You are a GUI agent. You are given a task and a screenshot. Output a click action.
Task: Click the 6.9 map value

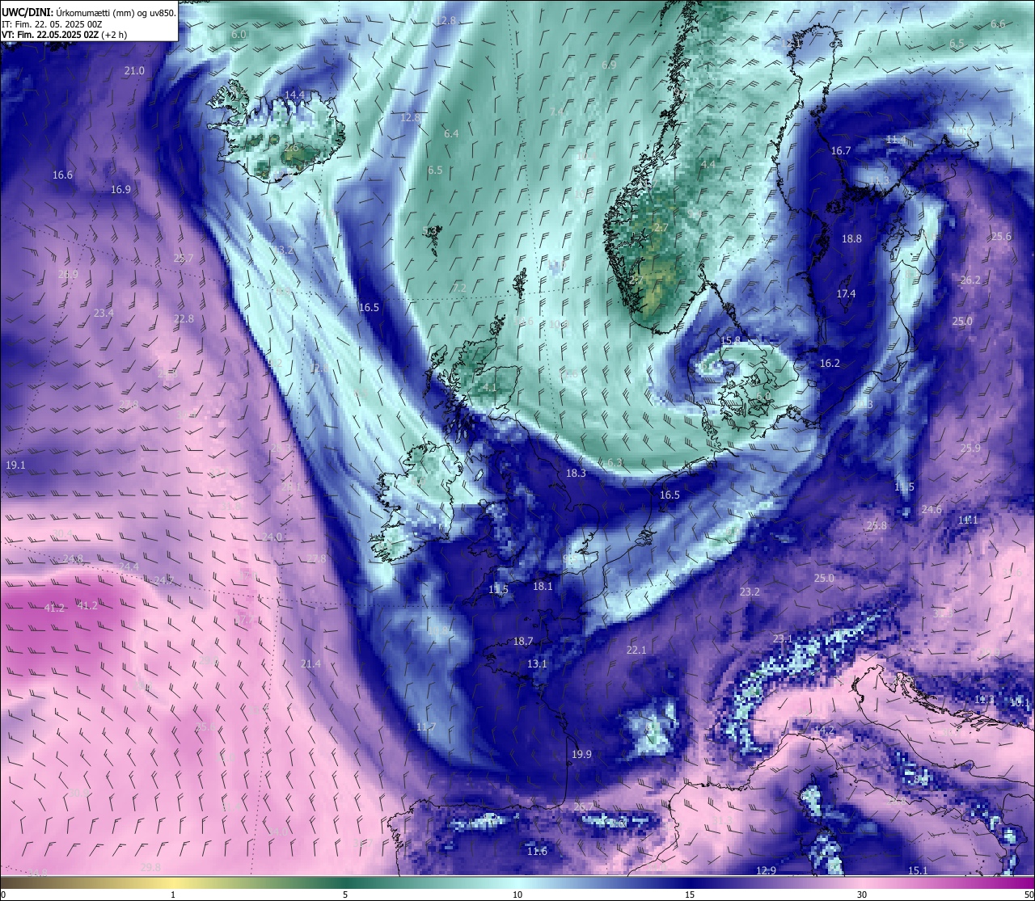pyautogui.click(x=609, y=65)
